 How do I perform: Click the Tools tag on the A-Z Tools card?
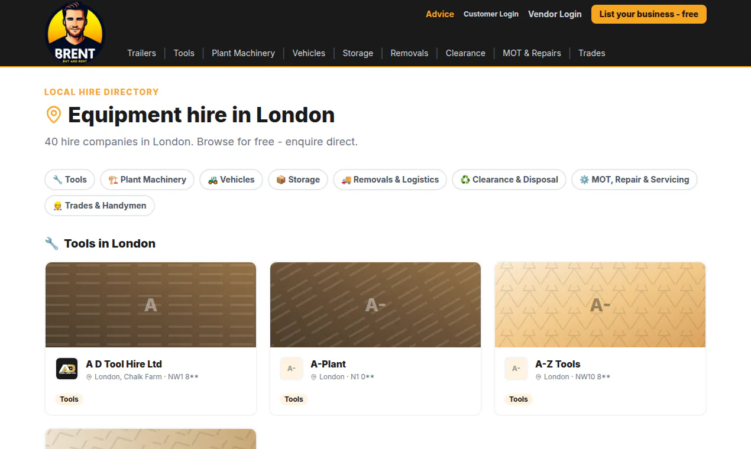pos(519,399)
